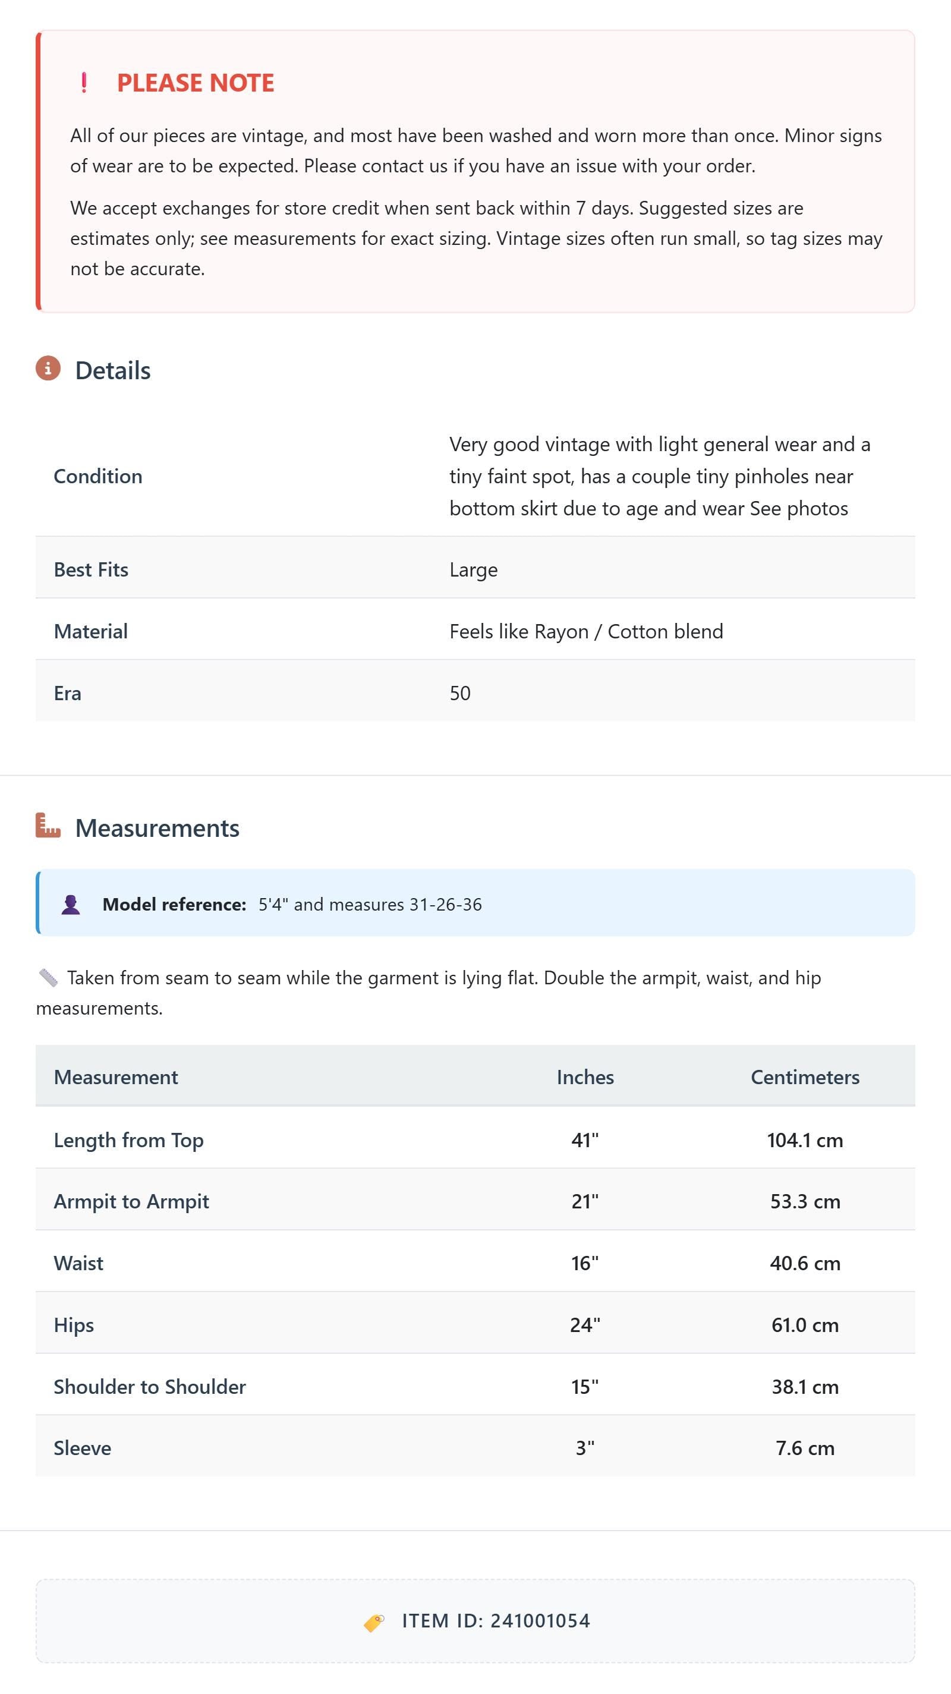Click the yellow tag icon beside Item ID

[374, 1622]
